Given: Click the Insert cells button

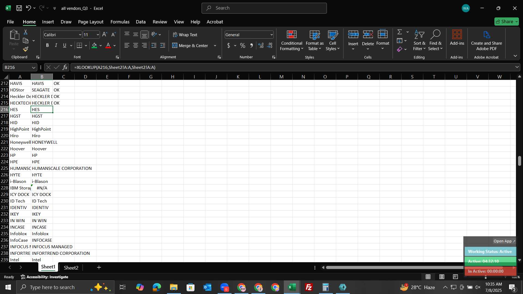Looking at the screenshot, I should click(x=353, y=40).
